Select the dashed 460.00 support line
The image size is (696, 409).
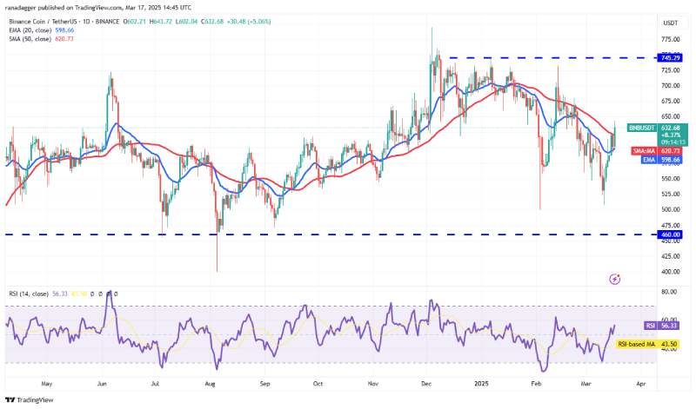(331, 234)
